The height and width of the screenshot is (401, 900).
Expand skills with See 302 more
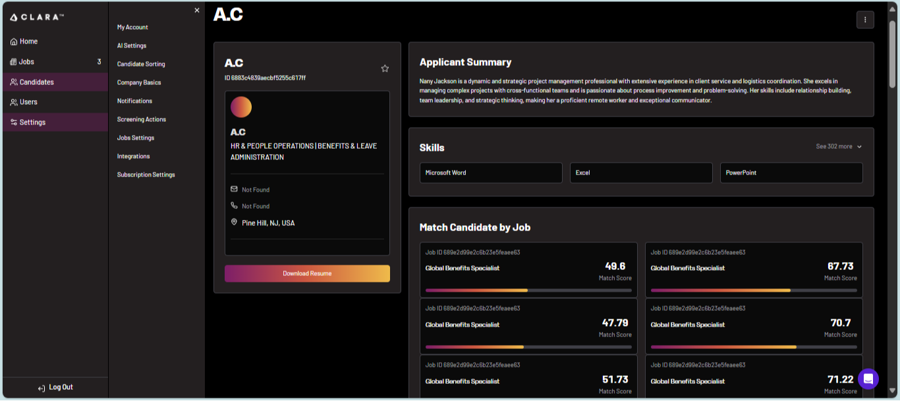pos(838,146)
